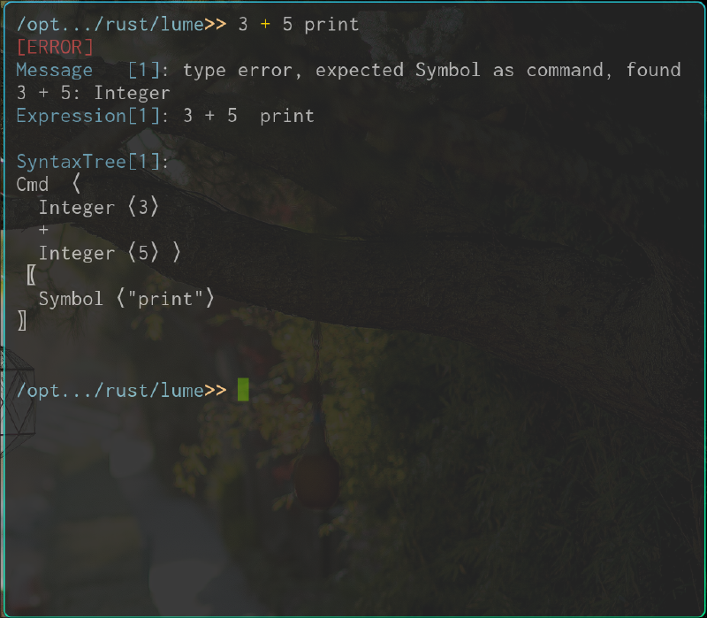Click the word Message in output
Viewport: 707px width, 618px height.
coord(55,71)
